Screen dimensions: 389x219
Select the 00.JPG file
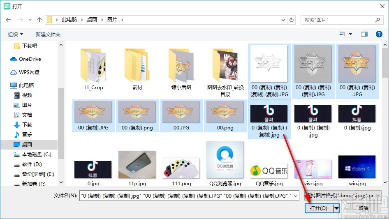(x=181, y=116)
